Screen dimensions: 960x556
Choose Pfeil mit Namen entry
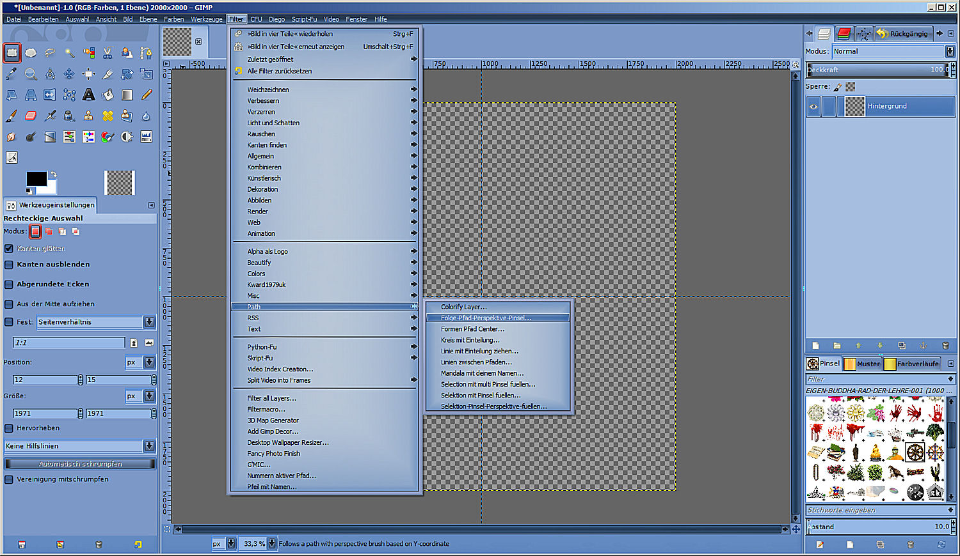pyautogui.click(x=325, y=487)
